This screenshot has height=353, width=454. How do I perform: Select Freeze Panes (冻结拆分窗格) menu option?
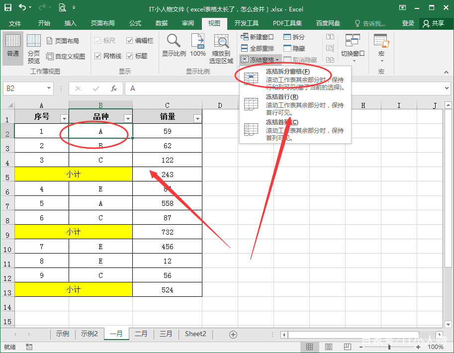(x=295, y=79)
